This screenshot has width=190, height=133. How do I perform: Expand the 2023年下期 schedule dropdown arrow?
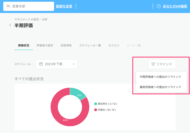pos(74,64)
